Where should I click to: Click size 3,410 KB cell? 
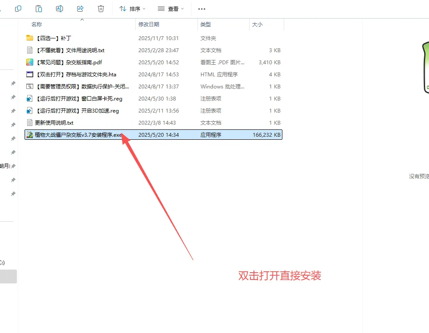click(269, 63)
